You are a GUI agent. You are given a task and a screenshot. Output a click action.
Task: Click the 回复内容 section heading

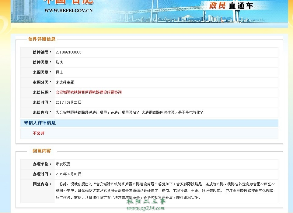pyautogui.click(x=42, y=151)
